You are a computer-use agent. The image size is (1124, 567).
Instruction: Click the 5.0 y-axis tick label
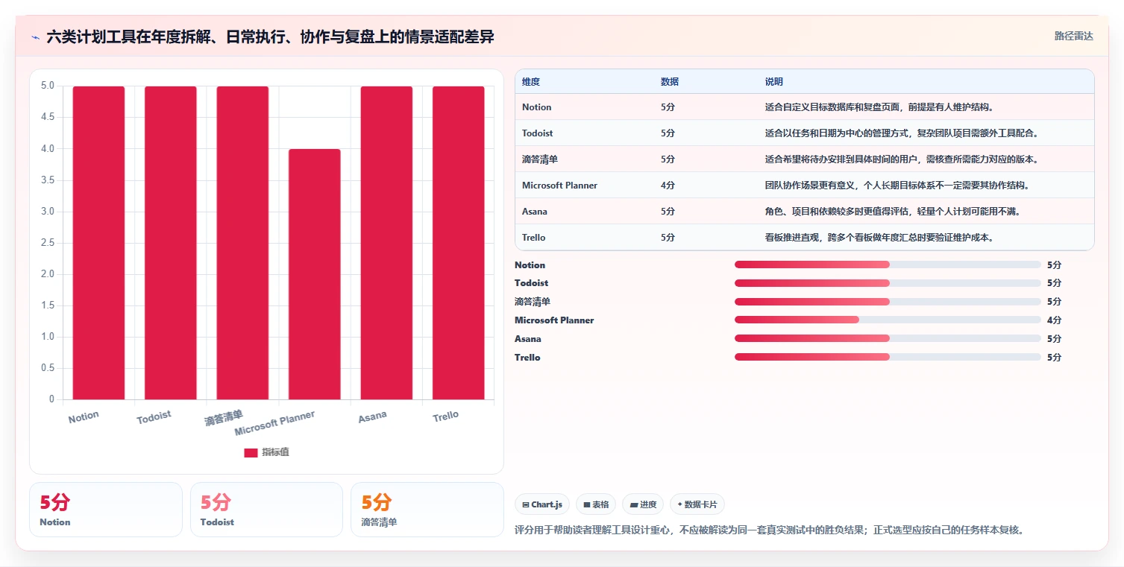click(x=48, y=86)
